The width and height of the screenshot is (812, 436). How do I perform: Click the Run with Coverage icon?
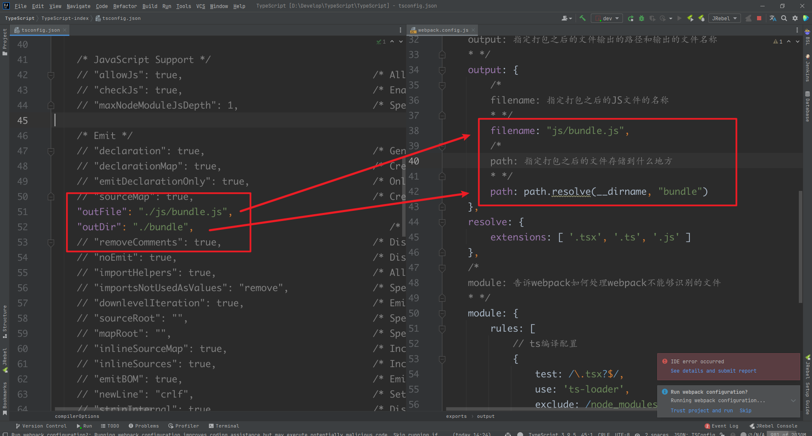[x=652, y=18]
